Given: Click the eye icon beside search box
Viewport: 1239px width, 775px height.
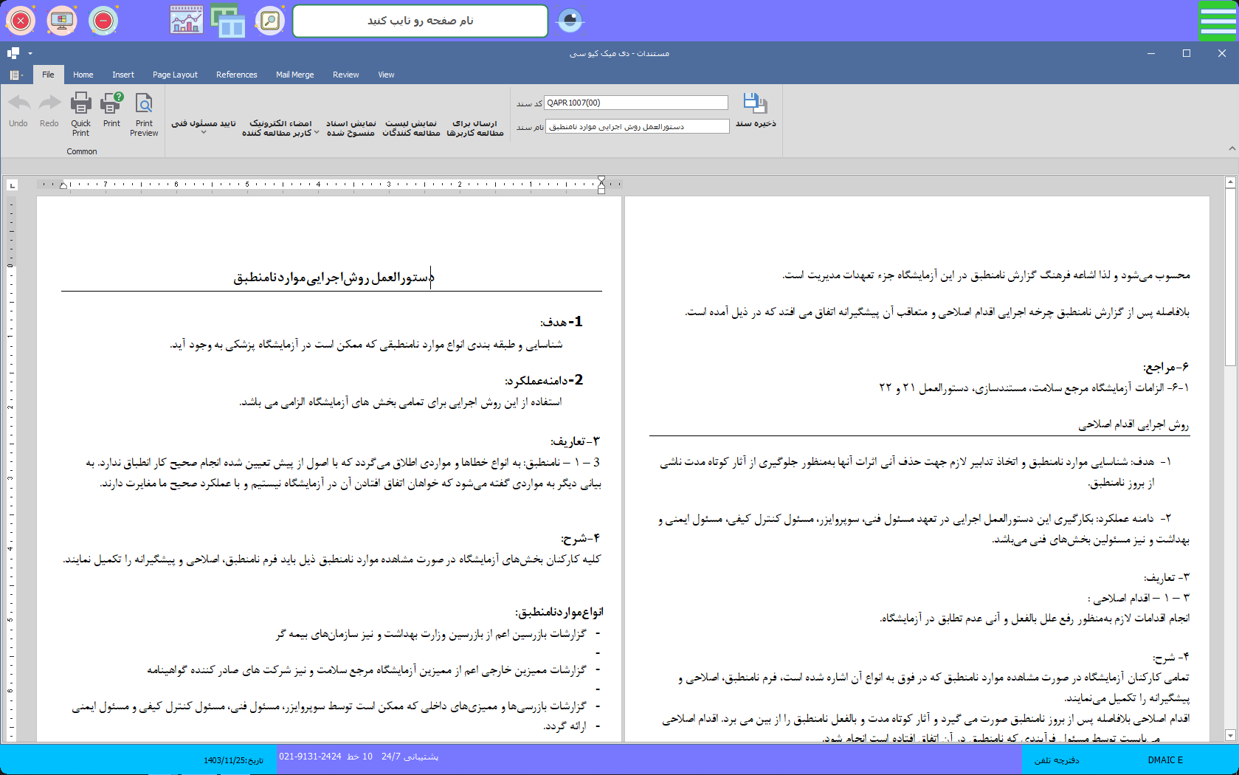Looking at the screenshot, I should (570, 21).
